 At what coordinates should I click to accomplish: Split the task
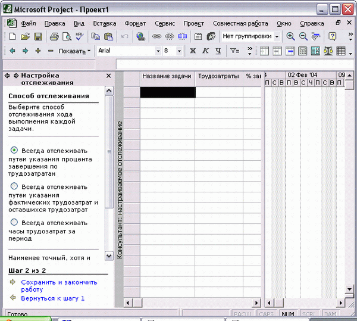click(182, 36)
